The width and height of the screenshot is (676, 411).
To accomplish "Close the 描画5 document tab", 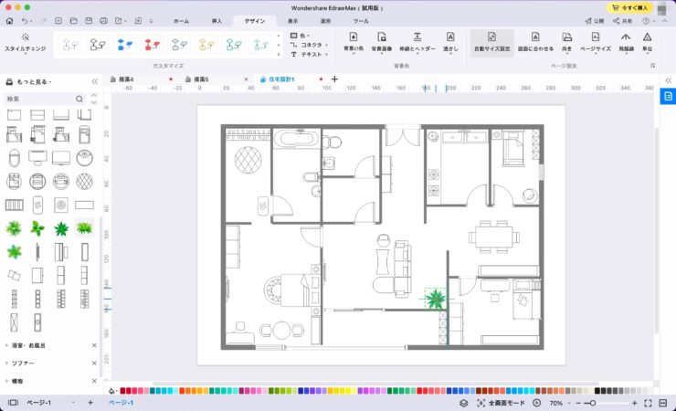I will point(246,79).
